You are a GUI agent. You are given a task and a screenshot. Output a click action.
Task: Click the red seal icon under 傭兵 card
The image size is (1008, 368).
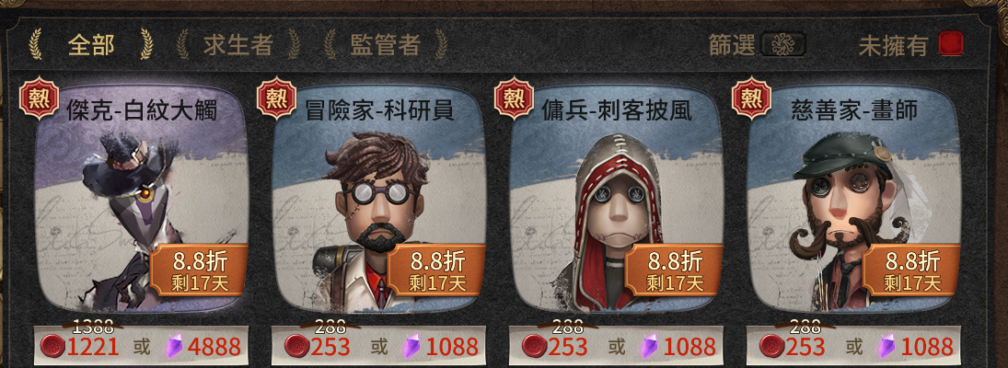pos(534,346)
